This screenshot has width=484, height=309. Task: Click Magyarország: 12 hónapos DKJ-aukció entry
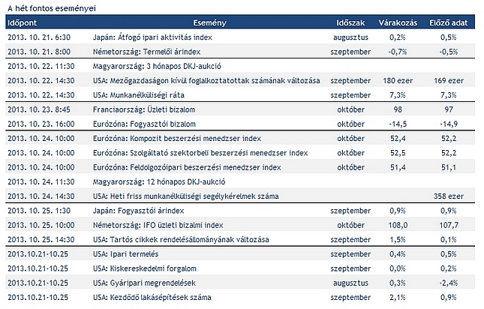(159, 181)
